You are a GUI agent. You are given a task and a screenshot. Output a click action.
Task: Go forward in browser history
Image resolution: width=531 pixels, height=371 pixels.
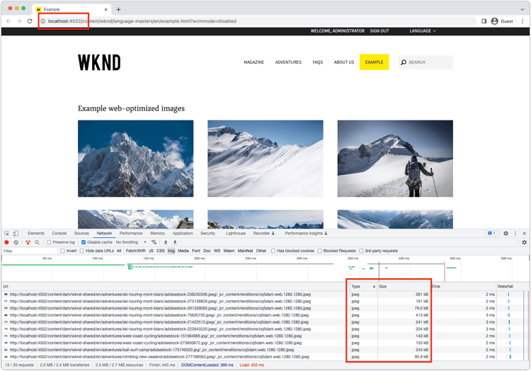point(19,21)
